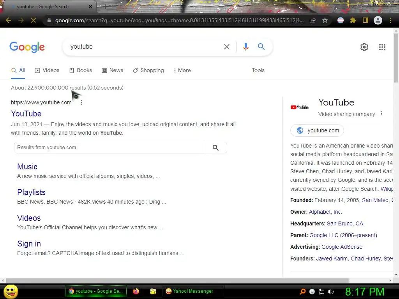Screen dimensions: 399x299
Task: Click the share page icon in address bar
Action: 312,20
